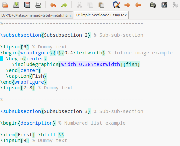
Task: Click the \caption{Fish} line
Action: 26,76
